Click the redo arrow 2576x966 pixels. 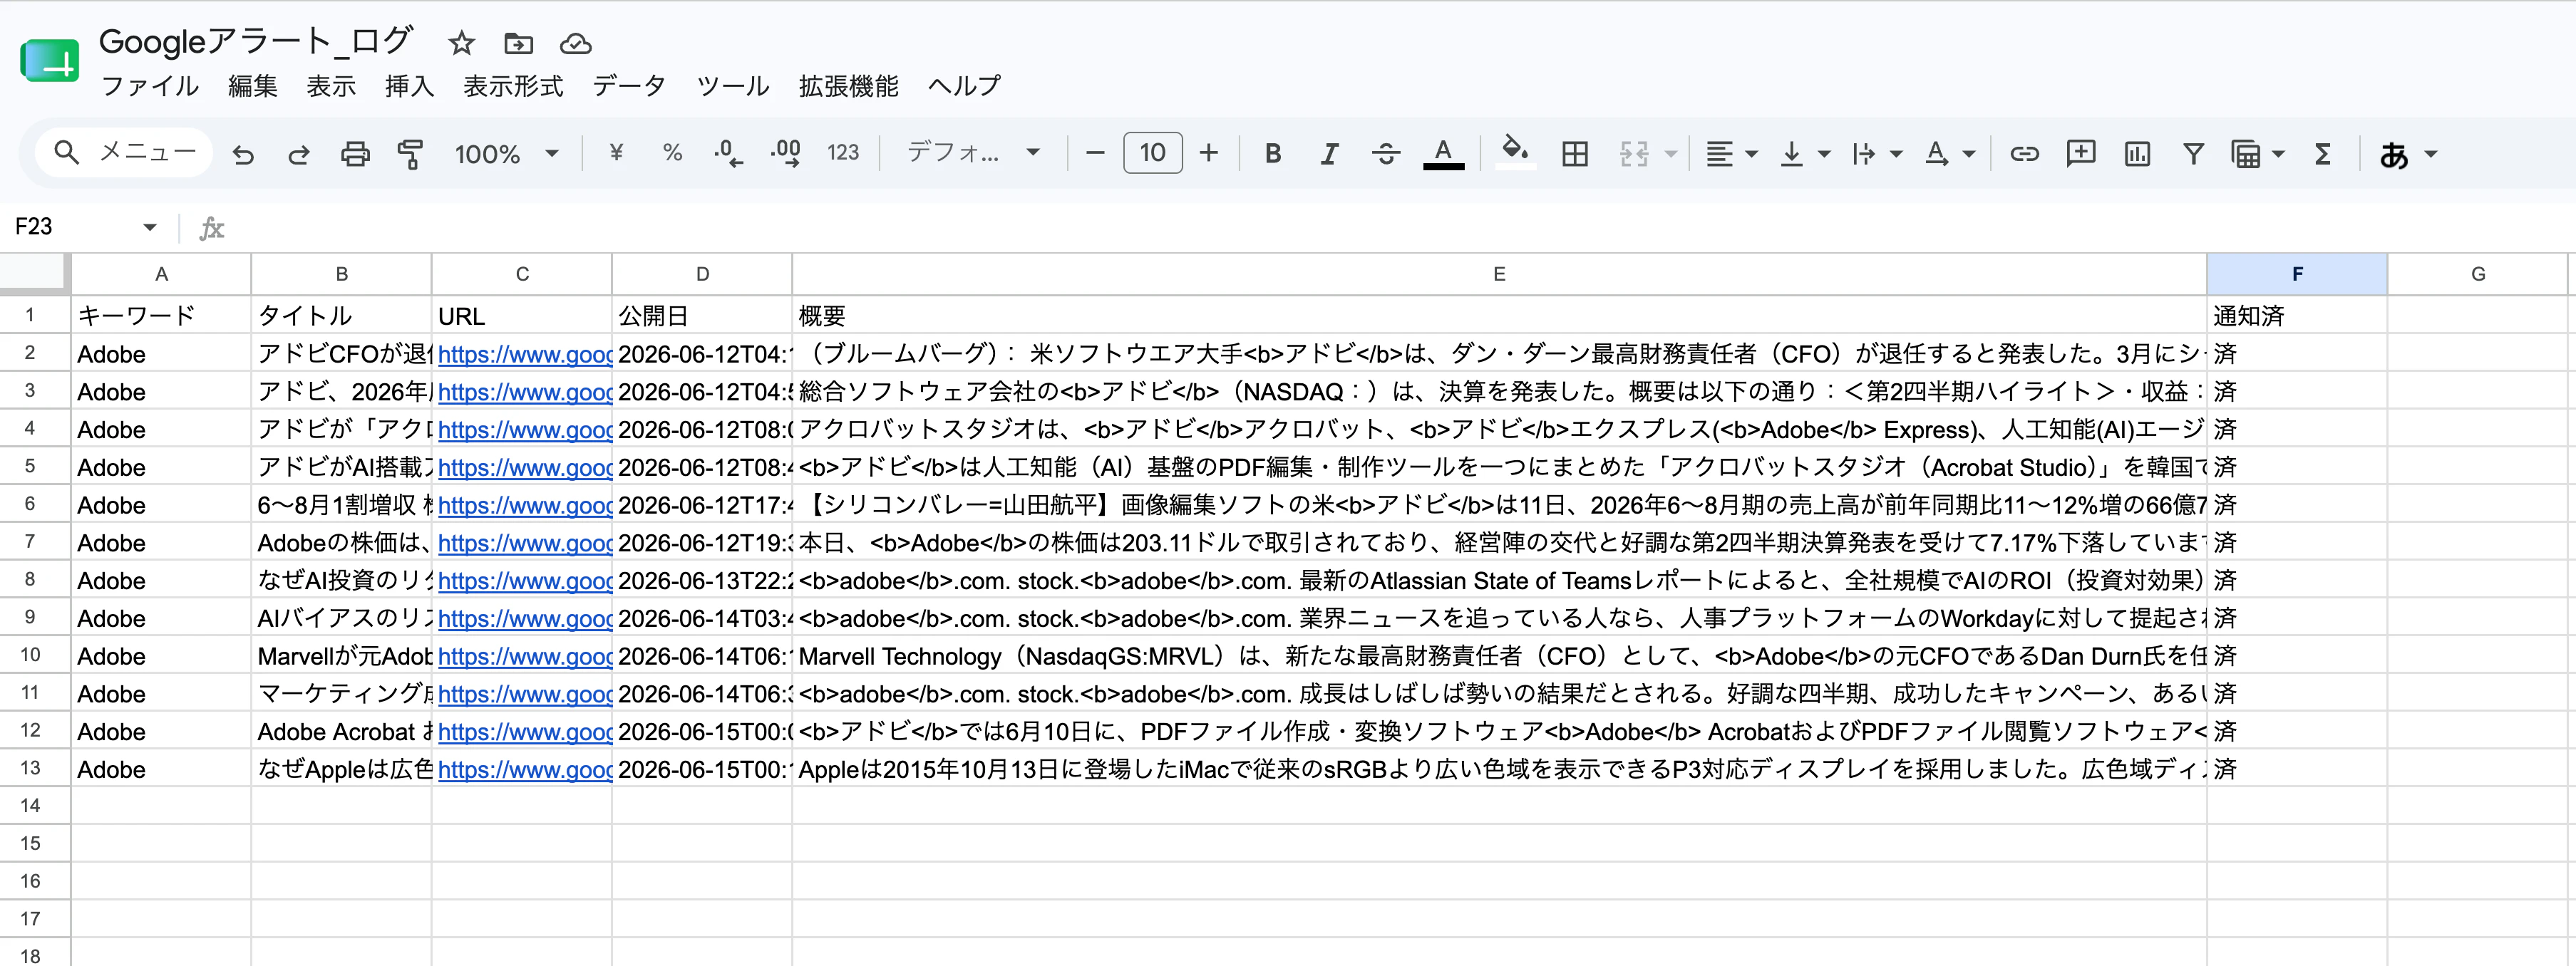tap(298, 154)
